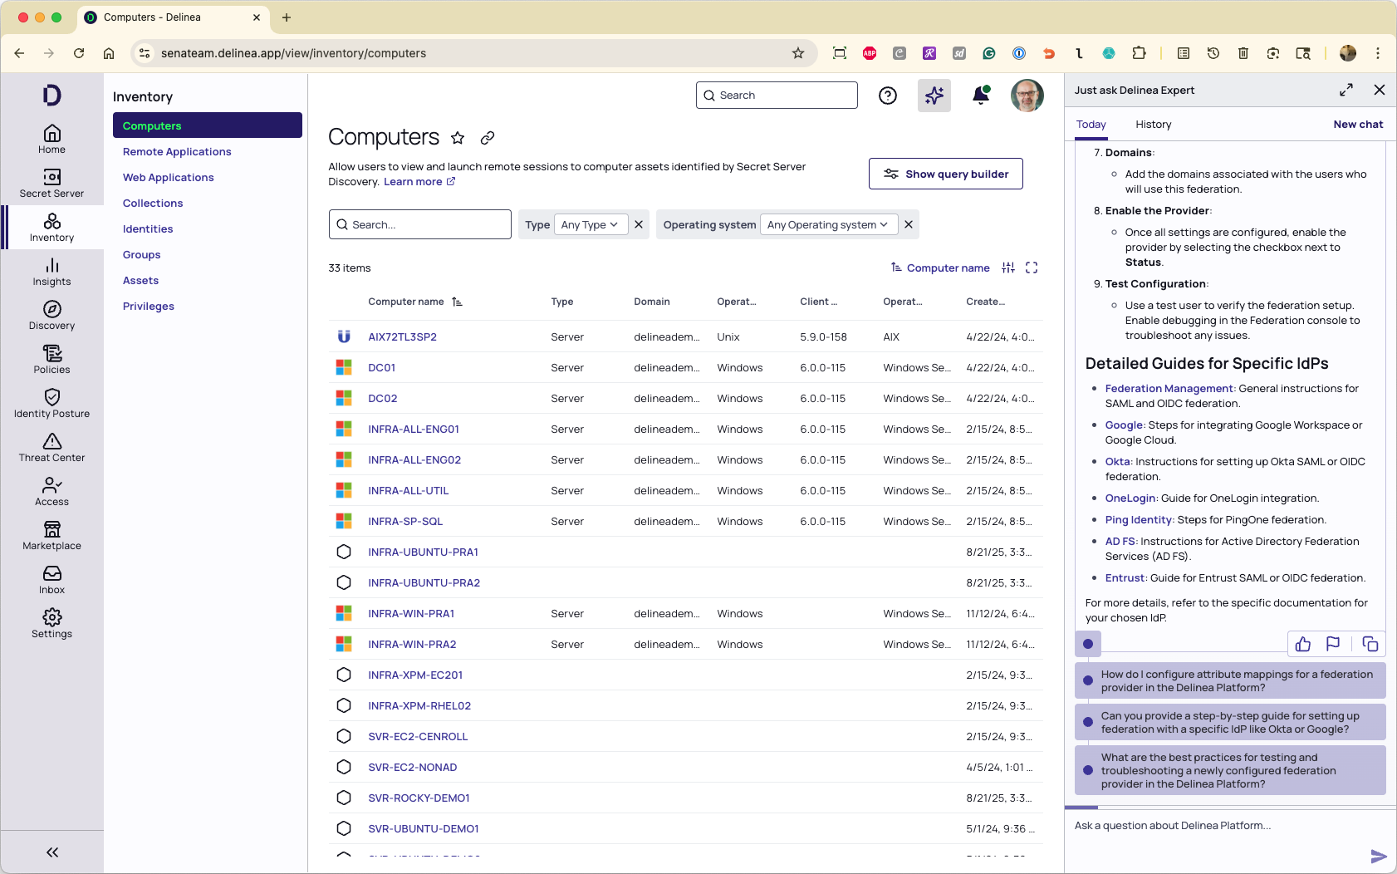Send the chat message arrow icon
This screenshot has height=874, width=1397.
coord(1378,856)
